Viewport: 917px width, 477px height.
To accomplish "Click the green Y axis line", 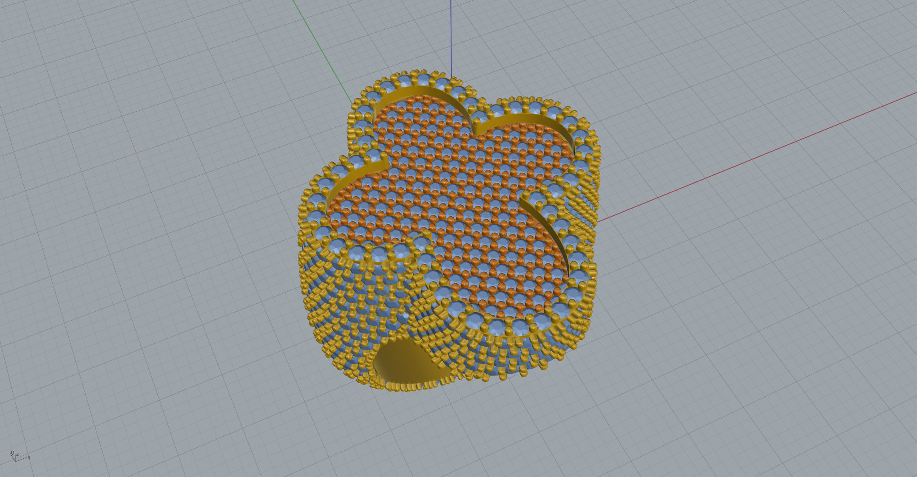I will click(x=323, y=52).
